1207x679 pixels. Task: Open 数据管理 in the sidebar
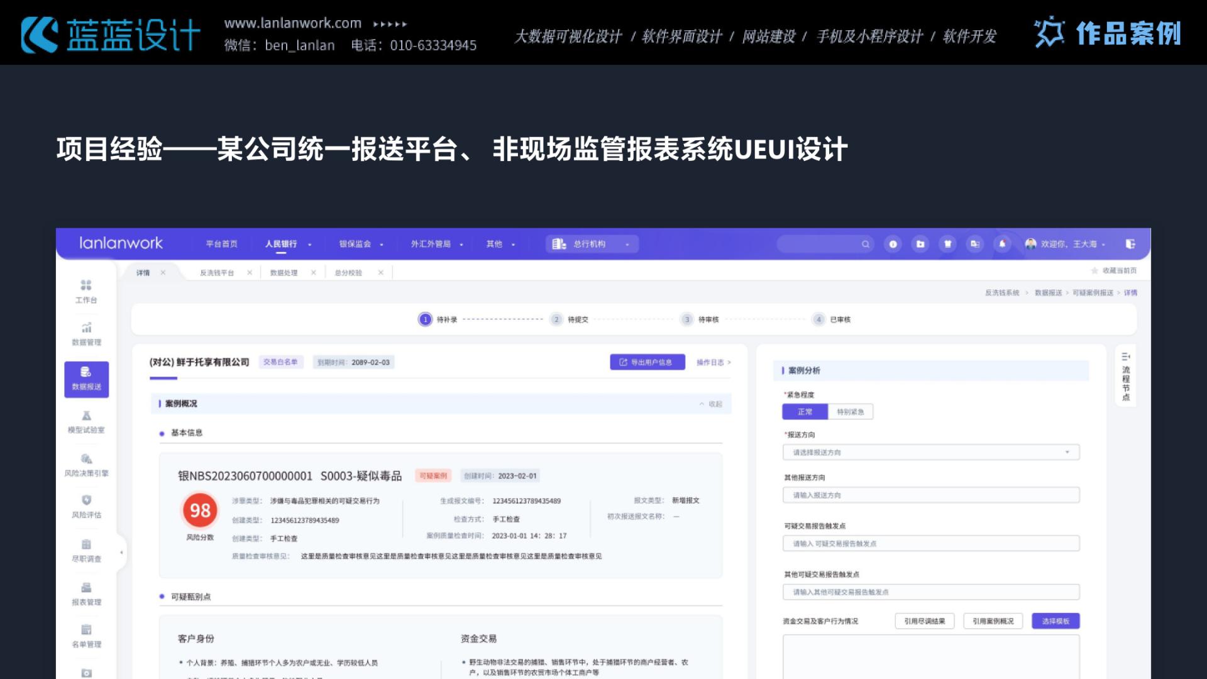click(86, 334)
